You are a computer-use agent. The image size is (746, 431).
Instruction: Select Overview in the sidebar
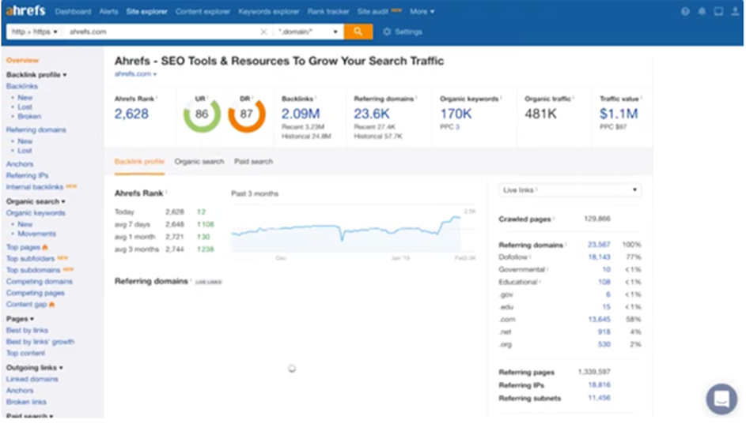[22, 60]
